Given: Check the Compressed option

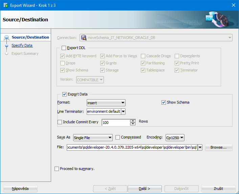Looking at the screenshot, I should [x=118, y=137].
